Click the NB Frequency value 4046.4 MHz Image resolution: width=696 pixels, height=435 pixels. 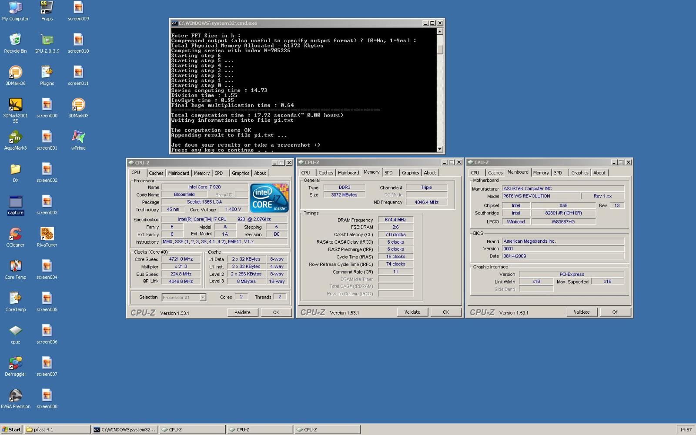click(426, 202)
